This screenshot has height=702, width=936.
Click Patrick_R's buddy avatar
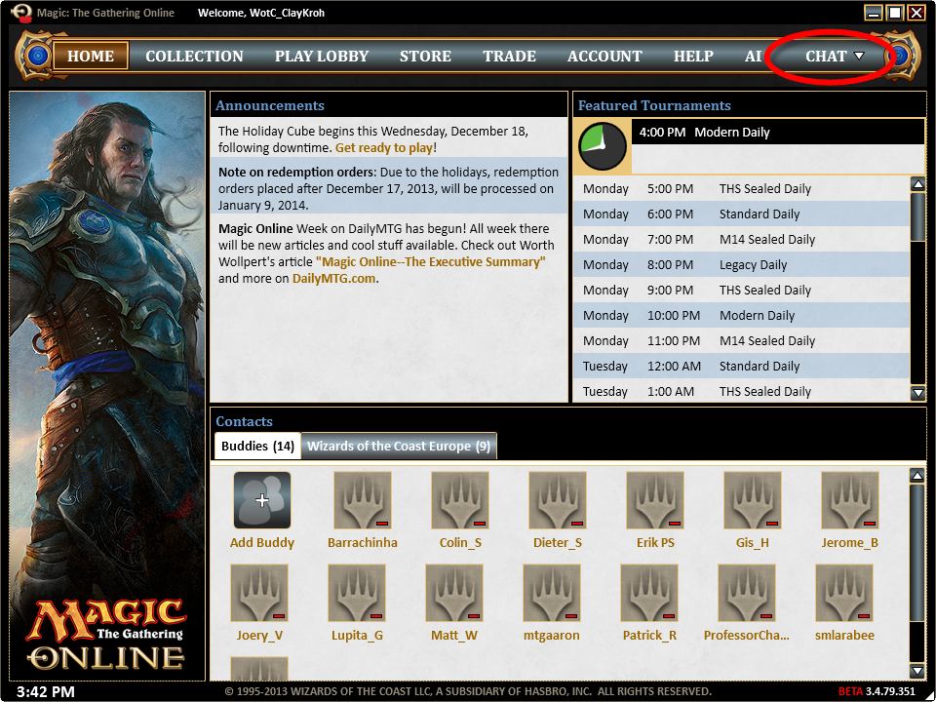pyautogui.click(x=649, y=593)
